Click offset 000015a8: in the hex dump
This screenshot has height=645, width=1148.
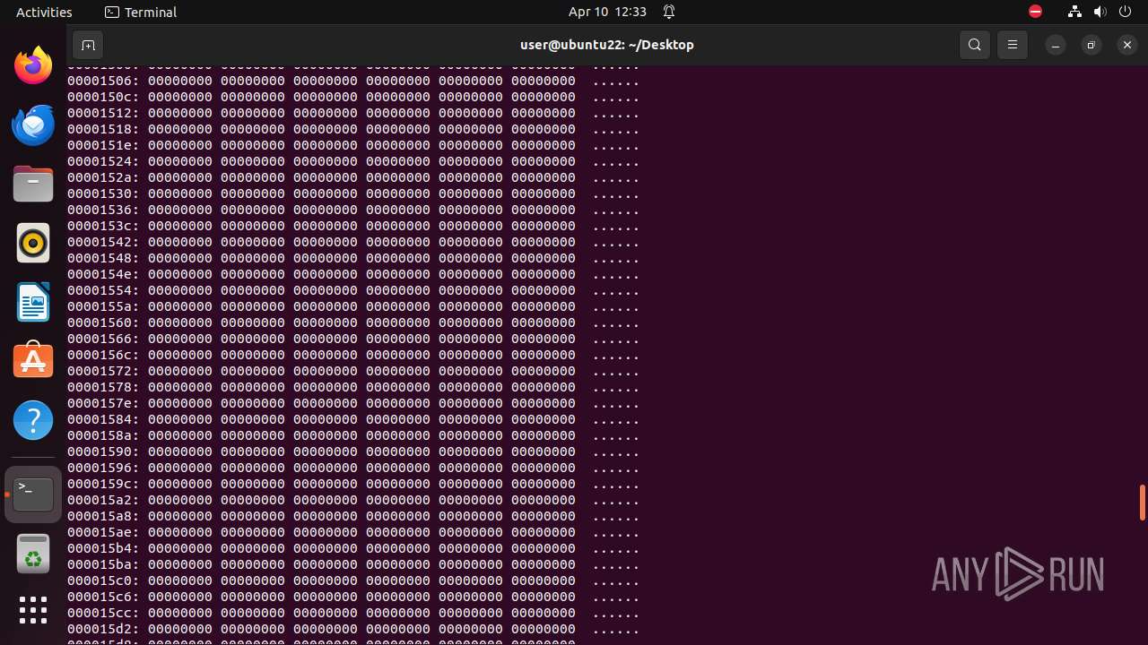[x=103, y=516]
